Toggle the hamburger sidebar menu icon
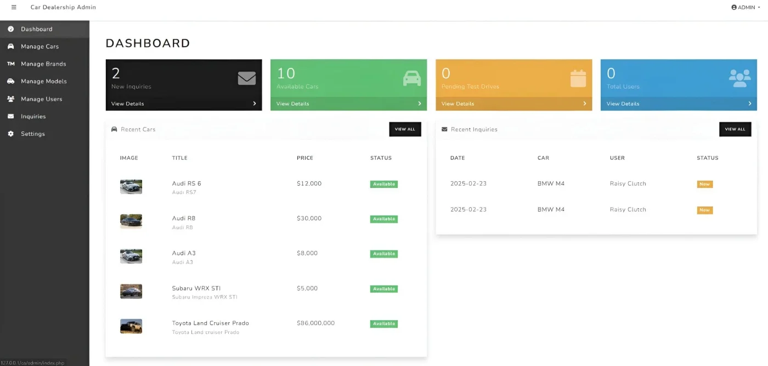Screen dimensions: 768x366 (14, 7)
